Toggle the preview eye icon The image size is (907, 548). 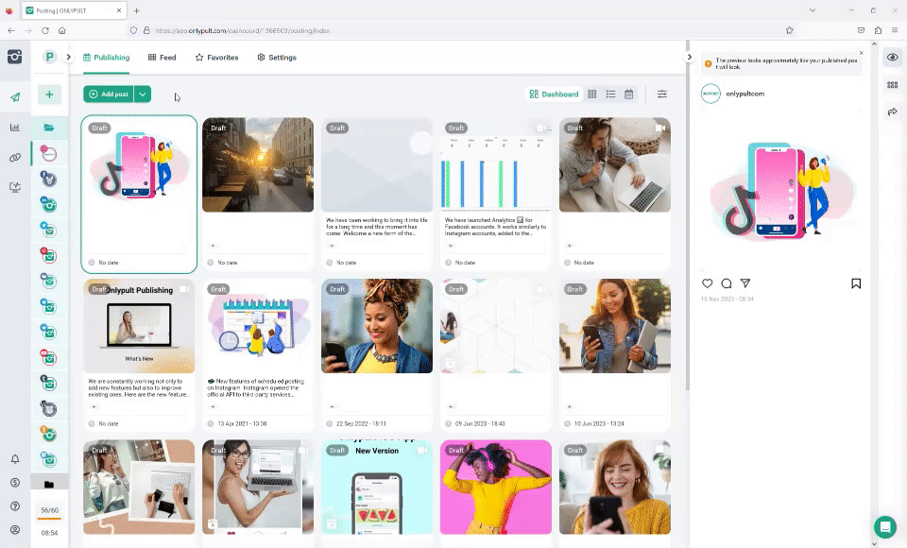pos(892,58)
